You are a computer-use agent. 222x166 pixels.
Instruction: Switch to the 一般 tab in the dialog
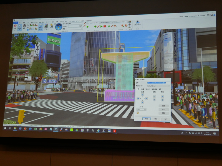138,89
